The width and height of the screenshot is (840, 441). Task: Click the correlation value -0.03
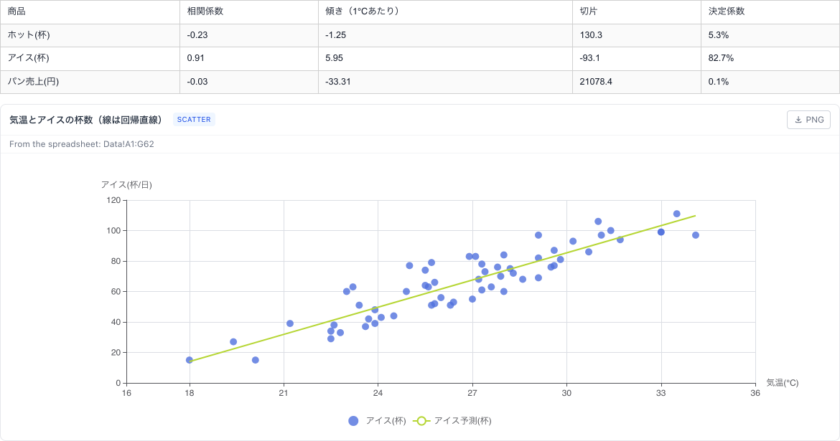[197, 81]
